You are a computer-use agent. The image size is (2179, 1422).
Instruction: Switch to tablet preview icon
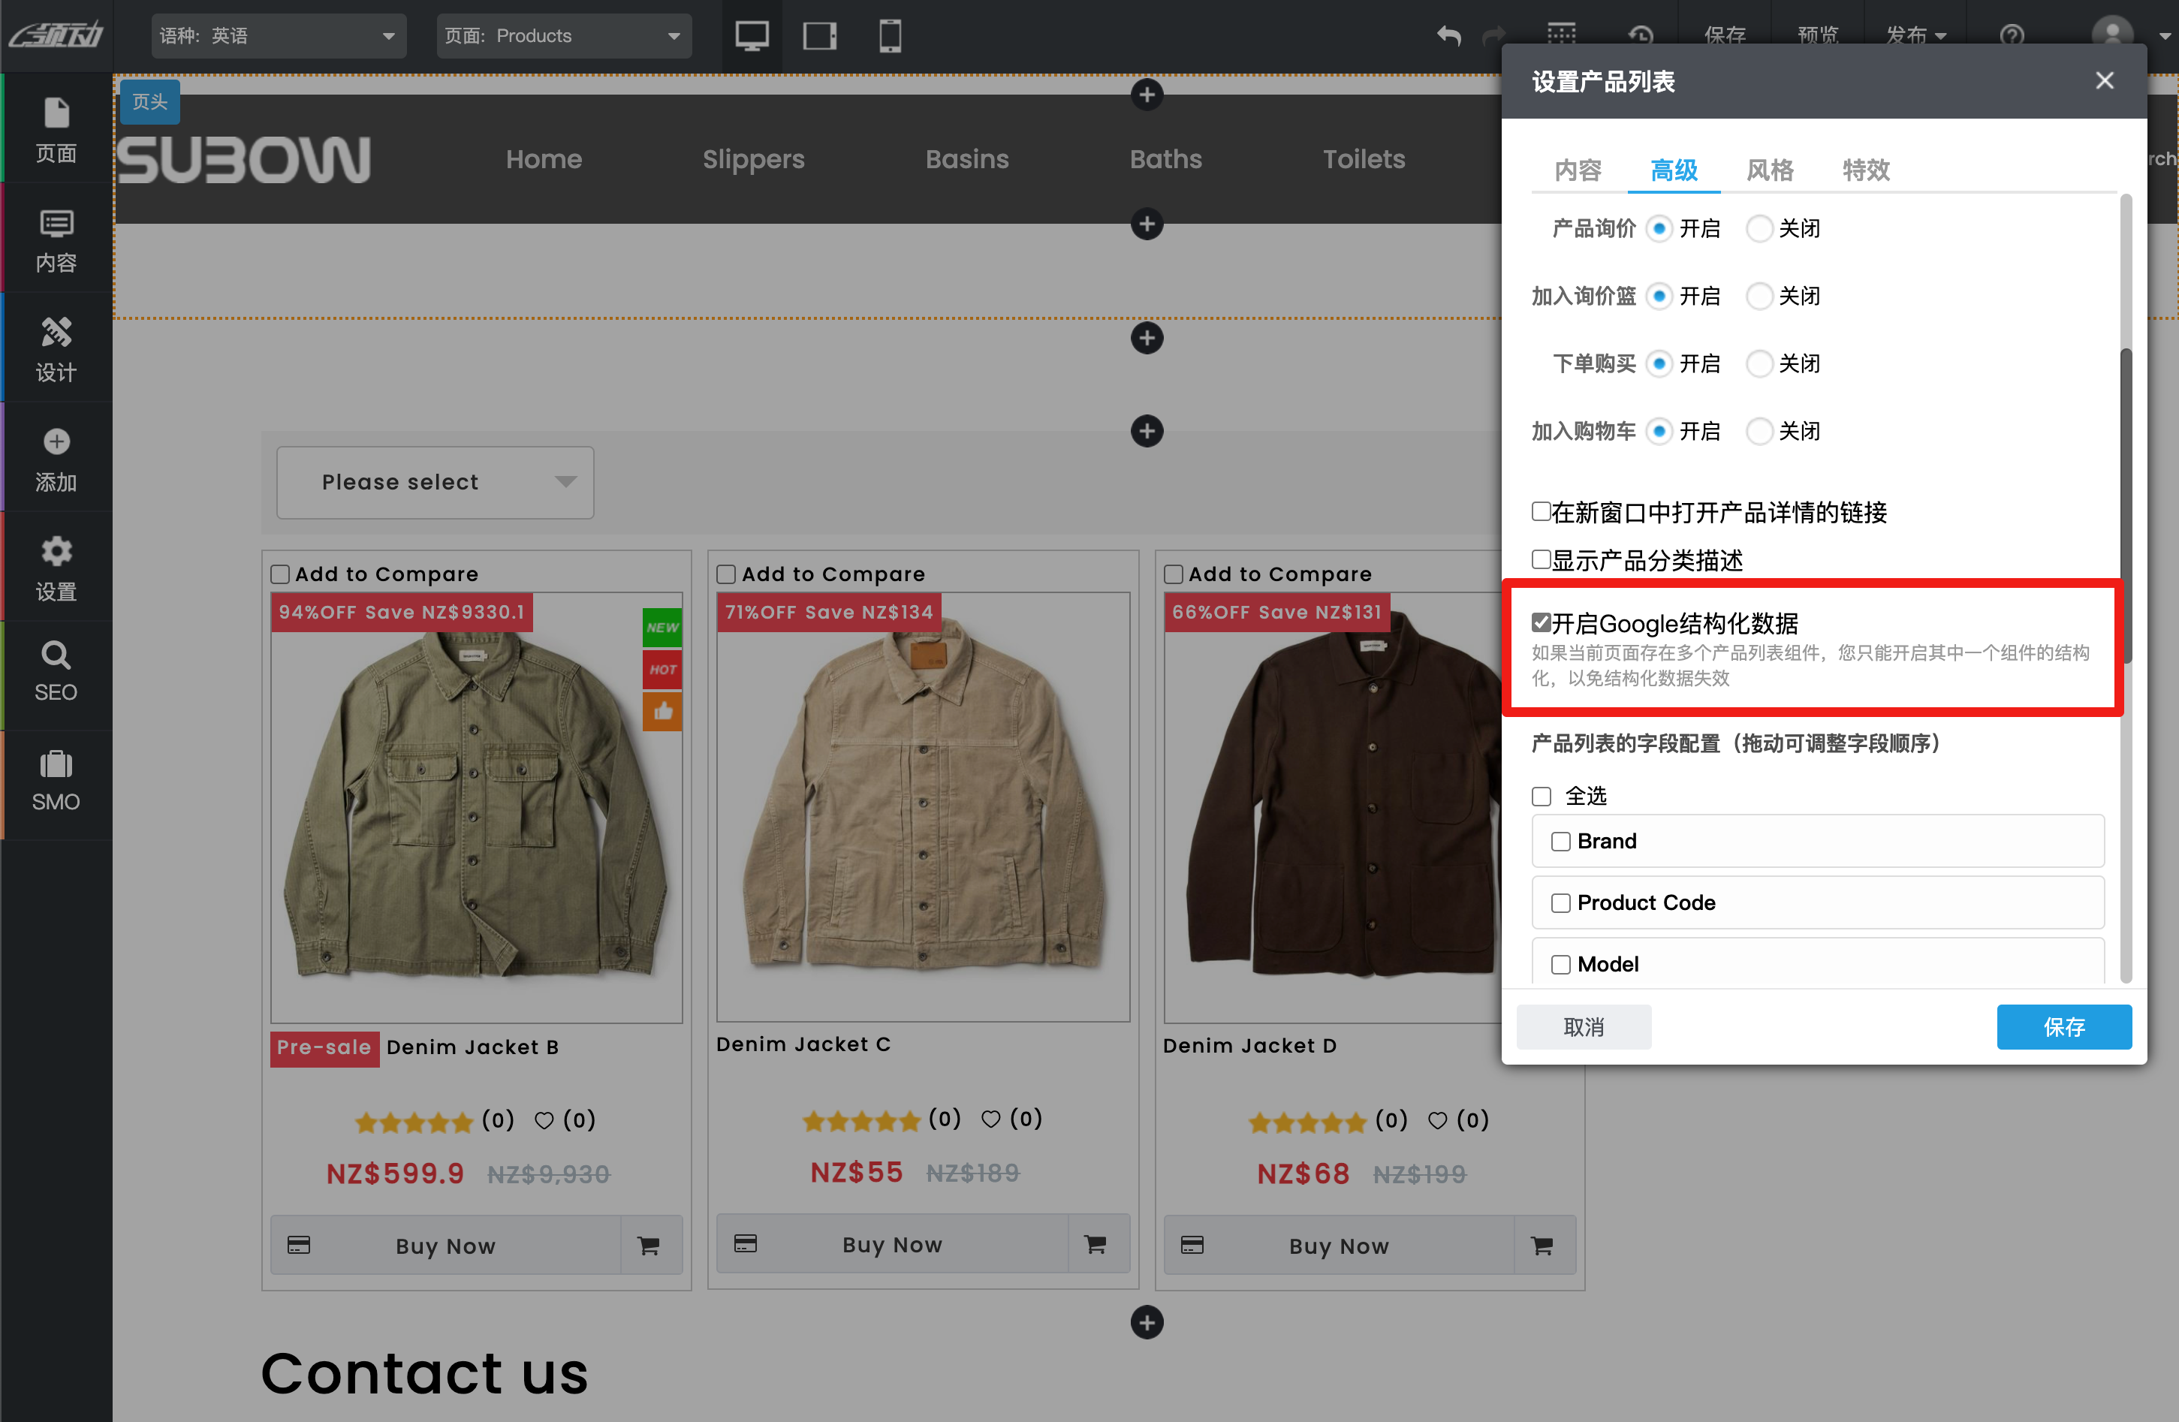click(x=819, y=36)
